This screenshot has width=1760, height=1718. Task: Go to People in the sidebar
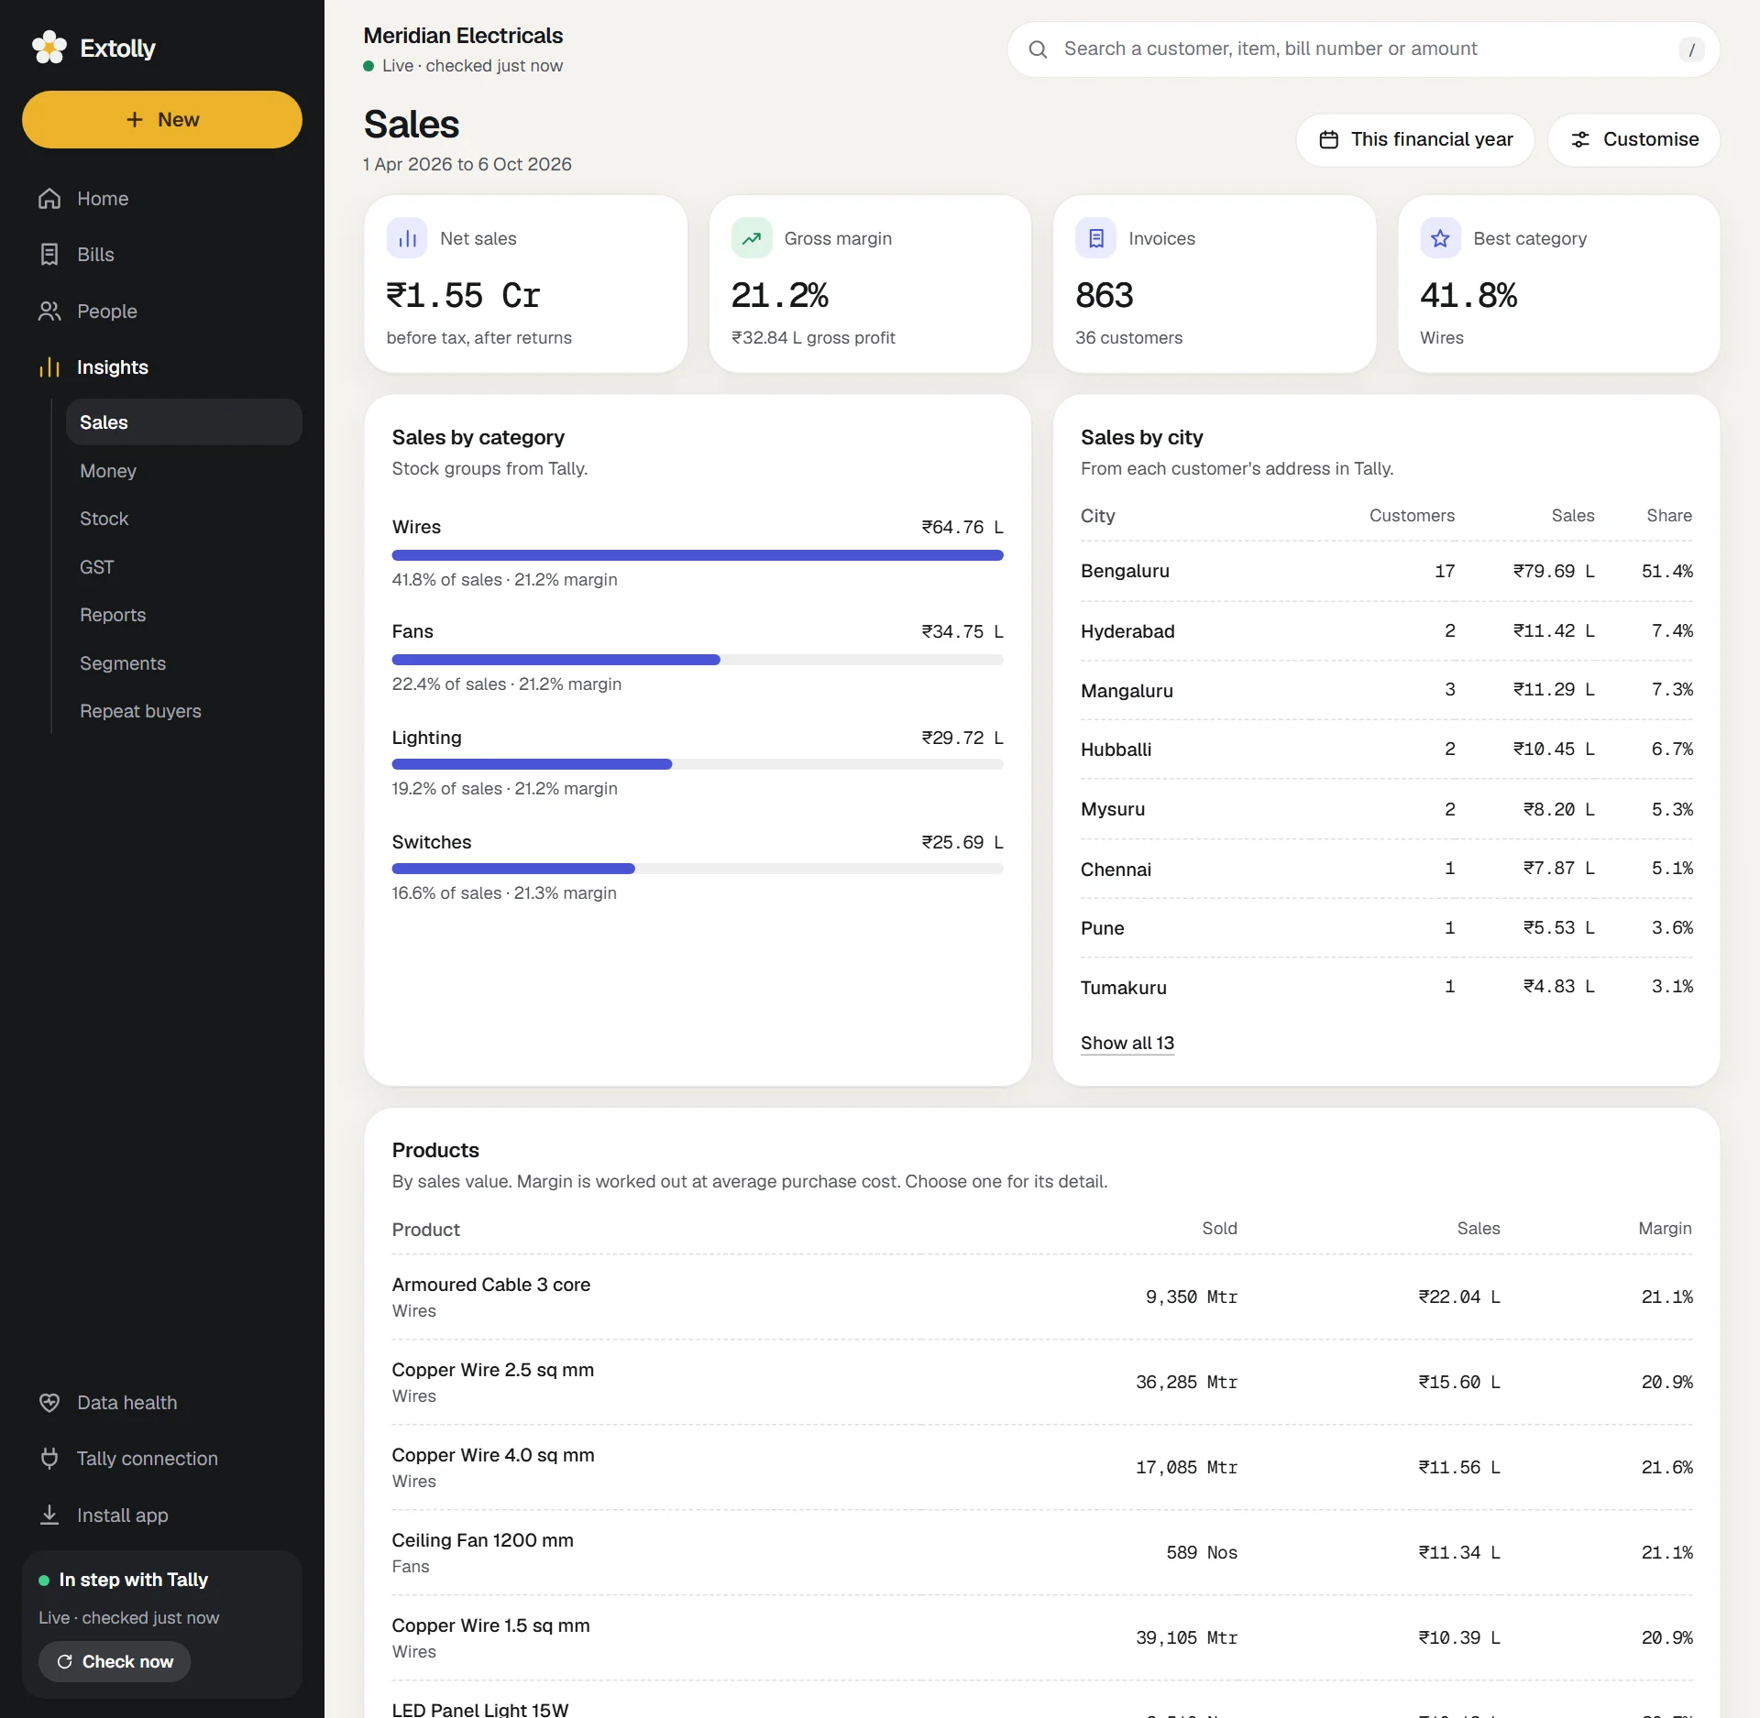tap(162, 312)
